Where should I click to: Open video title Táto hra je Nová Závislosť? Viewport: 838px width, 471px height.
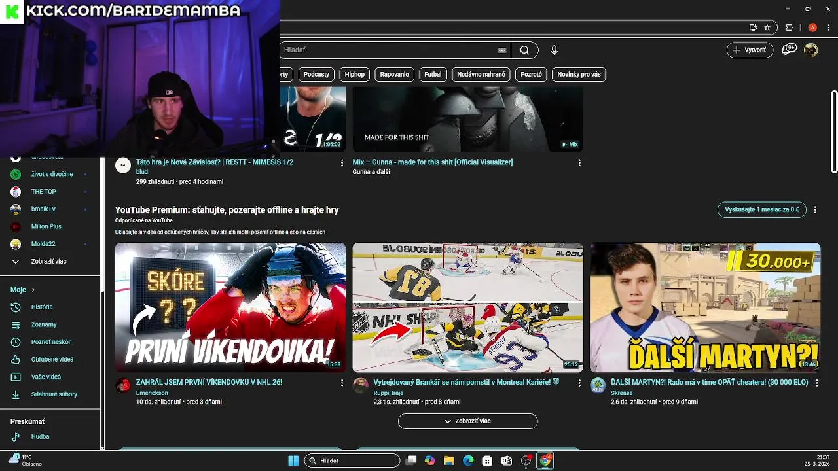click(215, 162)
